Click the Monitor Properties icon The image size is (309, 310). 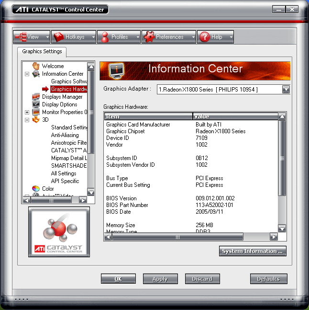[x=36, y=112]
